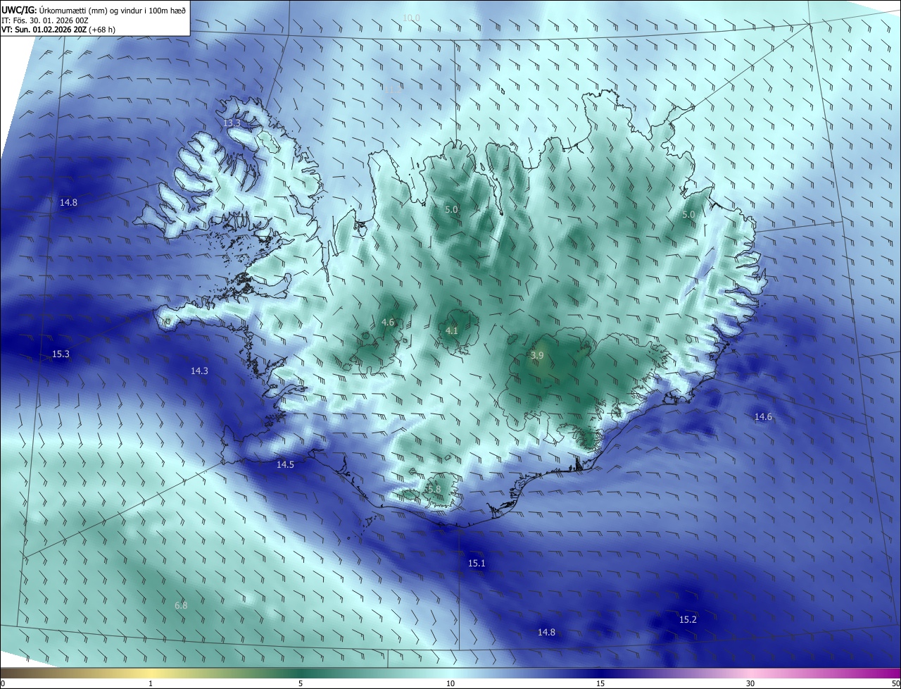Click the "13.3" value over the Westfjords
The height and width of the screenshot is (689, 901).
coord(232,123)
